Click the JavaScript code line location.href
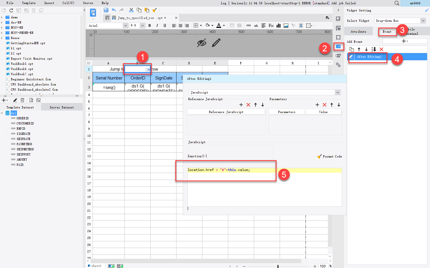 [265, 170]
